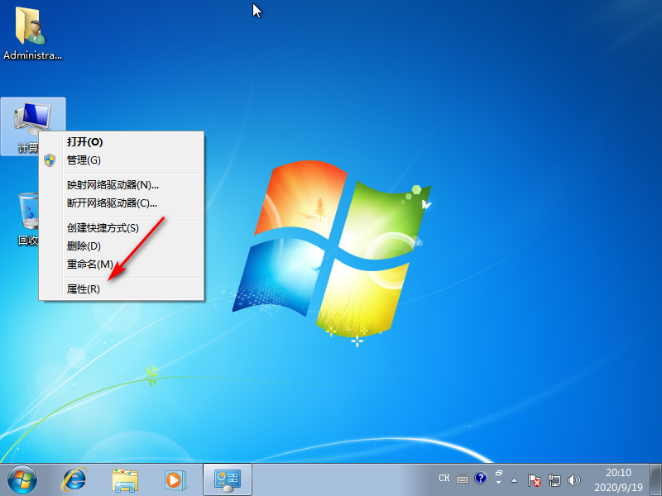Choose 属性(R) from the context menu
The image size is (662, 496).
[x=84, y=289]
